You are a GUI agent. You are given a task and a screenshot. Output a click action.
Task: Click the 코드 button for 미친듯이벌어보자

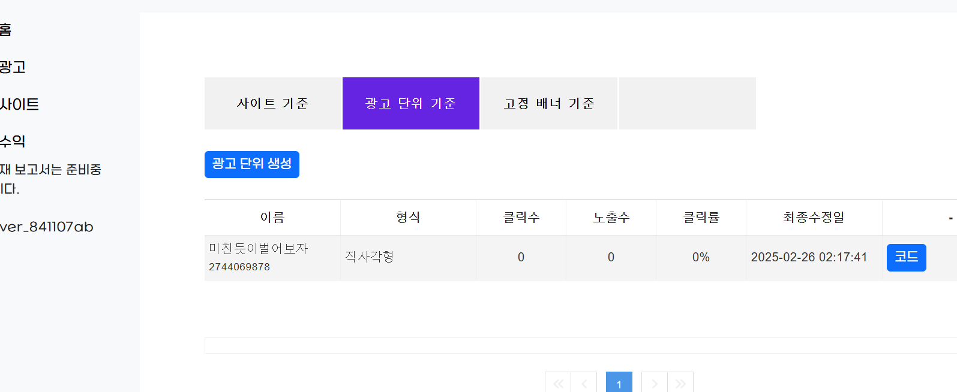[907, 258]
